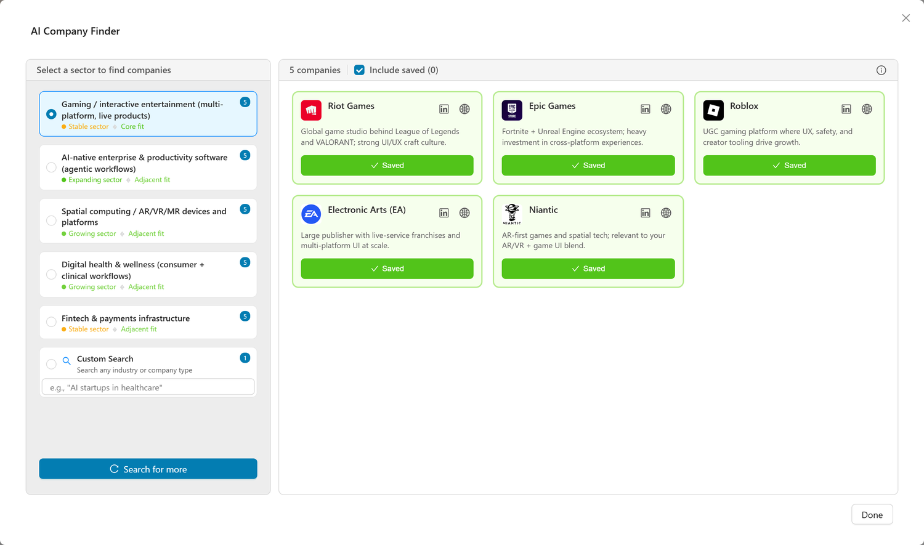Image resolution: width=924 pixels, height=545 pixels.
Task: Select Digital health & wellness radio button
Action: pyautogui.click(x=51, y=275)
